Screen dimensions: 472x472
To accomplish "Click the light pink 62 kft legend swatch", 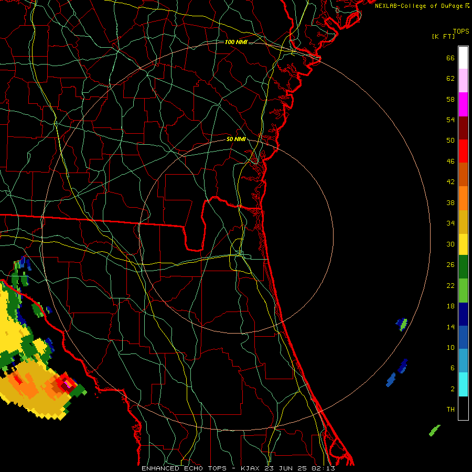I will tap(463, 81).
